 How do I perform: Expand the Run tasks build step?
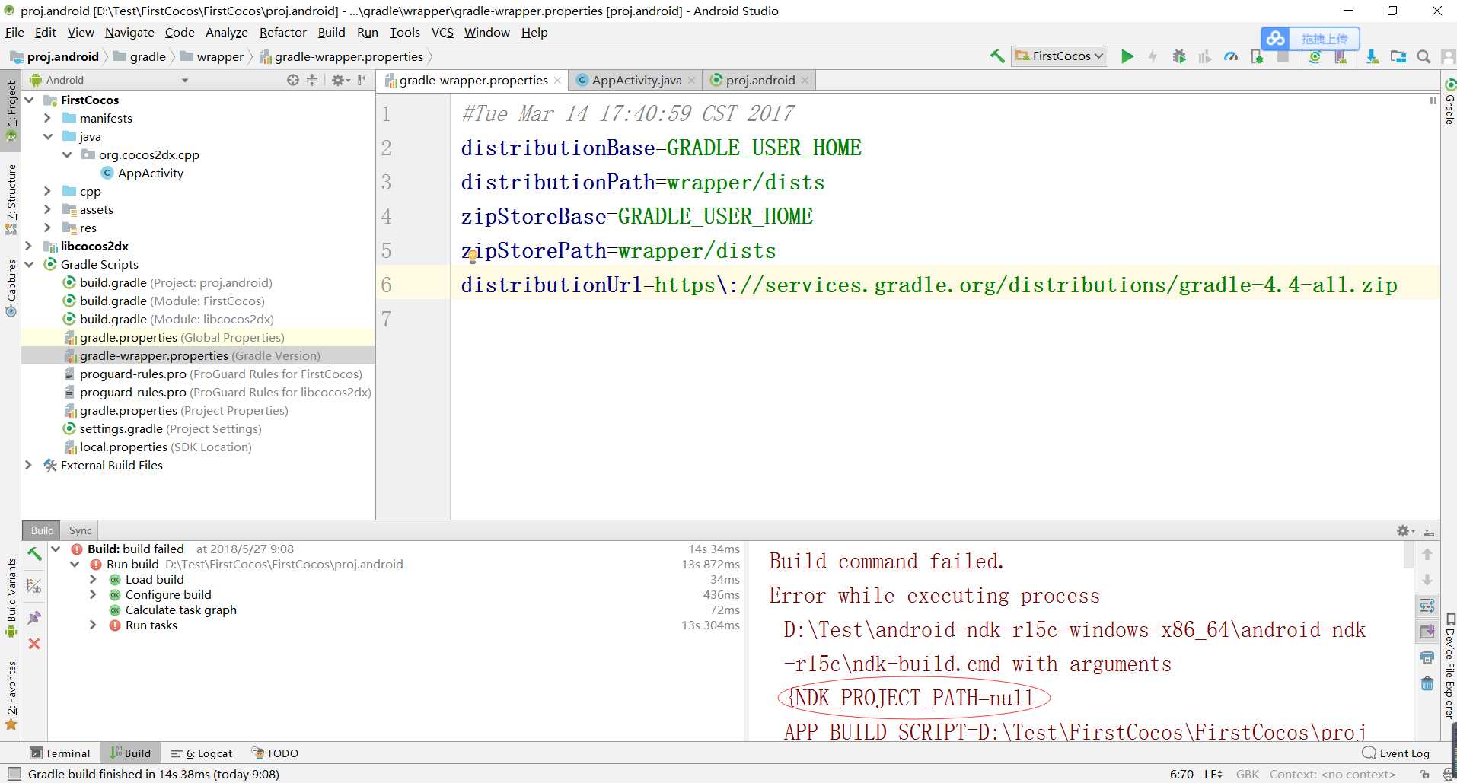click(x=93, y=625)
